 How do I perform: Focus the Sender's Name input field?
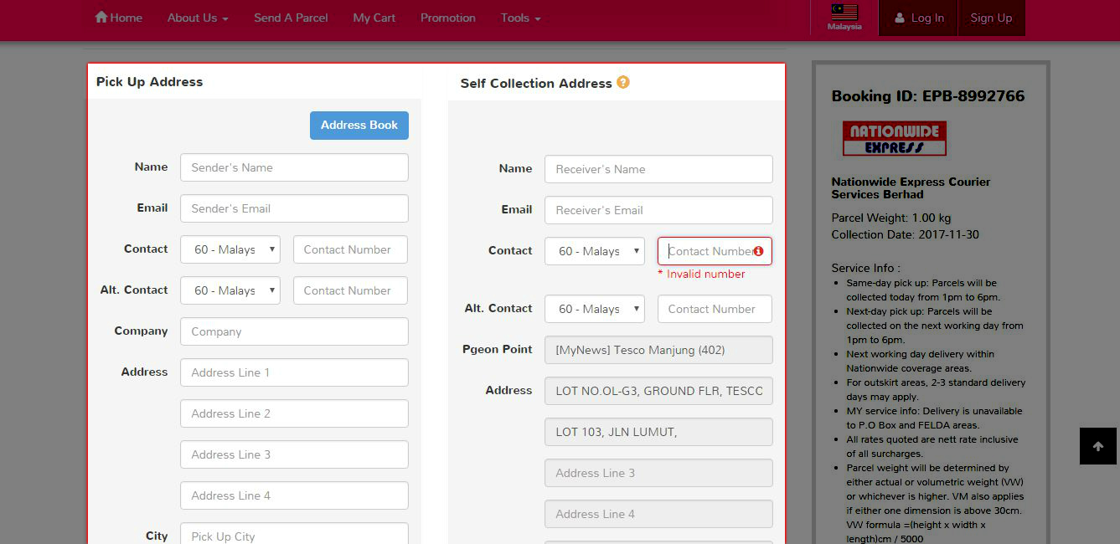pyautogui.click(x=294, y=167)
